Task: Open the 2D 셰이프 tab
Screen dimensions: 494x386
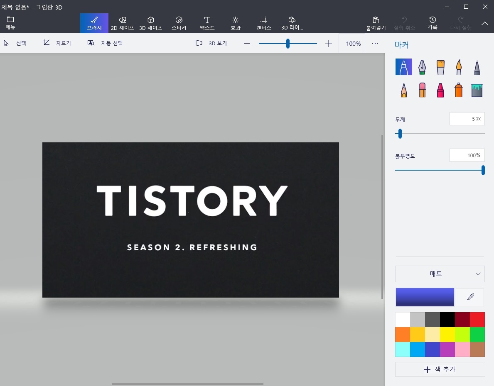Action: pos(123,23)
